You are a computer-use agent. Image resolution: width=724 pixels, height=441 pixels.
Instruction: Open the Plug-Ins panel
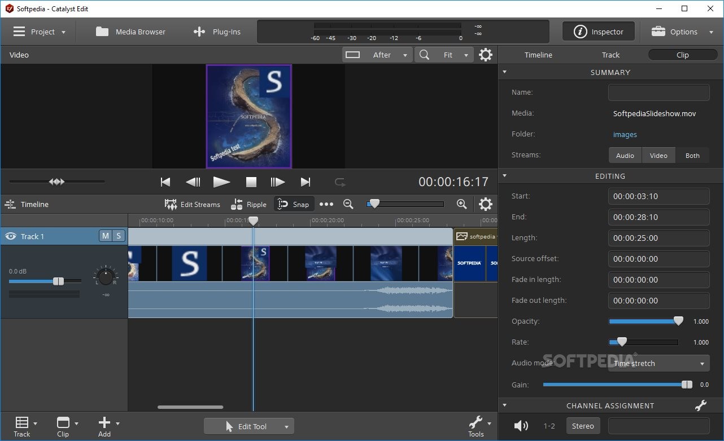click(217, 32)
